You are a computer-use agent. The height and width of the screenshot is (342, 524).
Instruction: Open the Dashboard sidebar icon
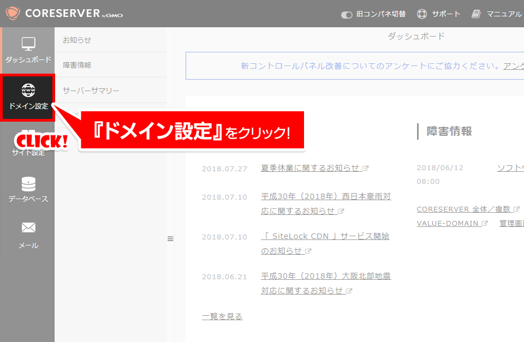[x=28, y=44]
